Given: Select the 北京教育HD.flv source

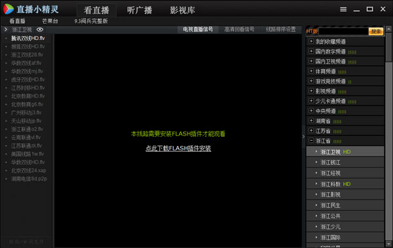Looking at the screenshot, I should tap(28, 96).
